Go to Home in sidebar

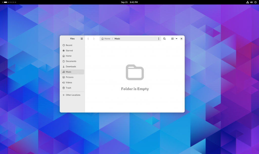[69, 56]
